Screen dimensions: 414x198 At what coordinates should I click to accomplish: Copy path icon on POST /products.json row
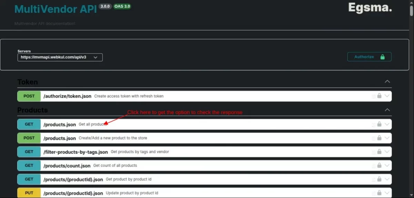[x=374, y=138]
